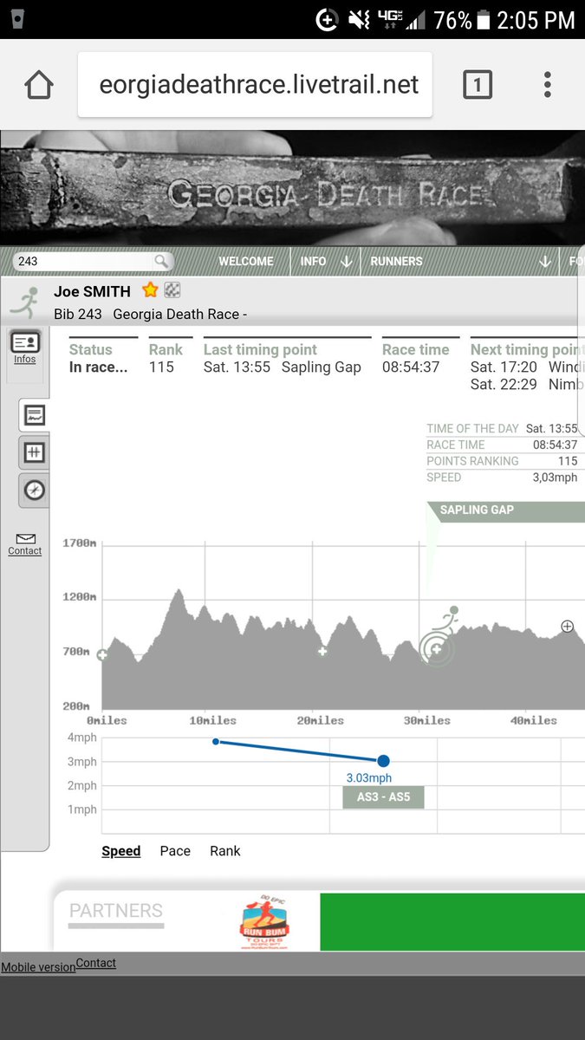Click the Joe SMITH runner name
Image resolution: width=585 pixels, height=1040 pixels.
(92, 291)
